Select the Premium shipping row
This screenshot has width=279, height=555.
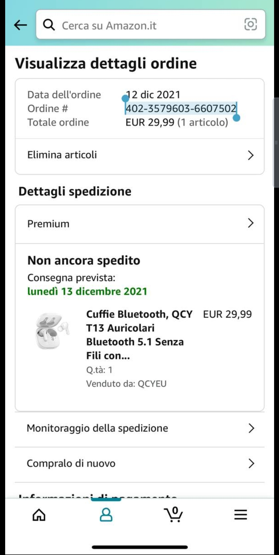[139, 224]
